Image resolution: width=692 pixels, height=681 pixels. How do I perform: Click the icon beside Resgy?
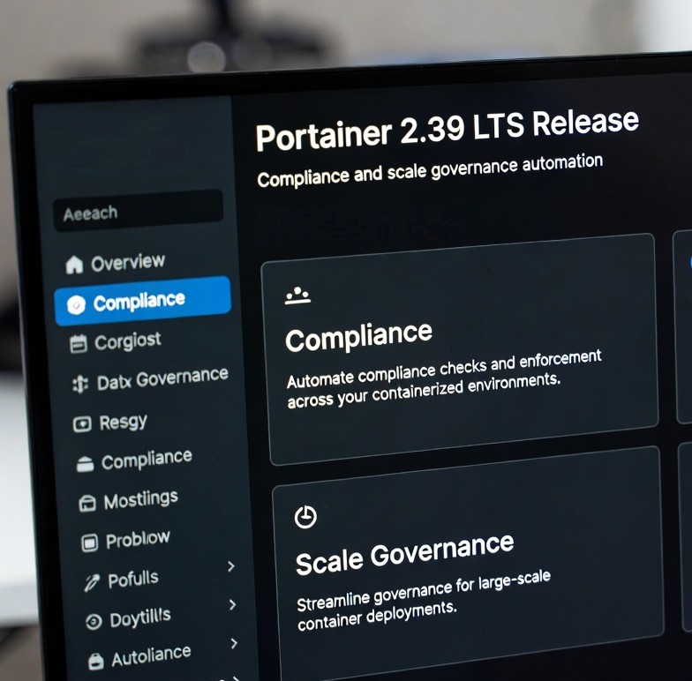(82, 423)
